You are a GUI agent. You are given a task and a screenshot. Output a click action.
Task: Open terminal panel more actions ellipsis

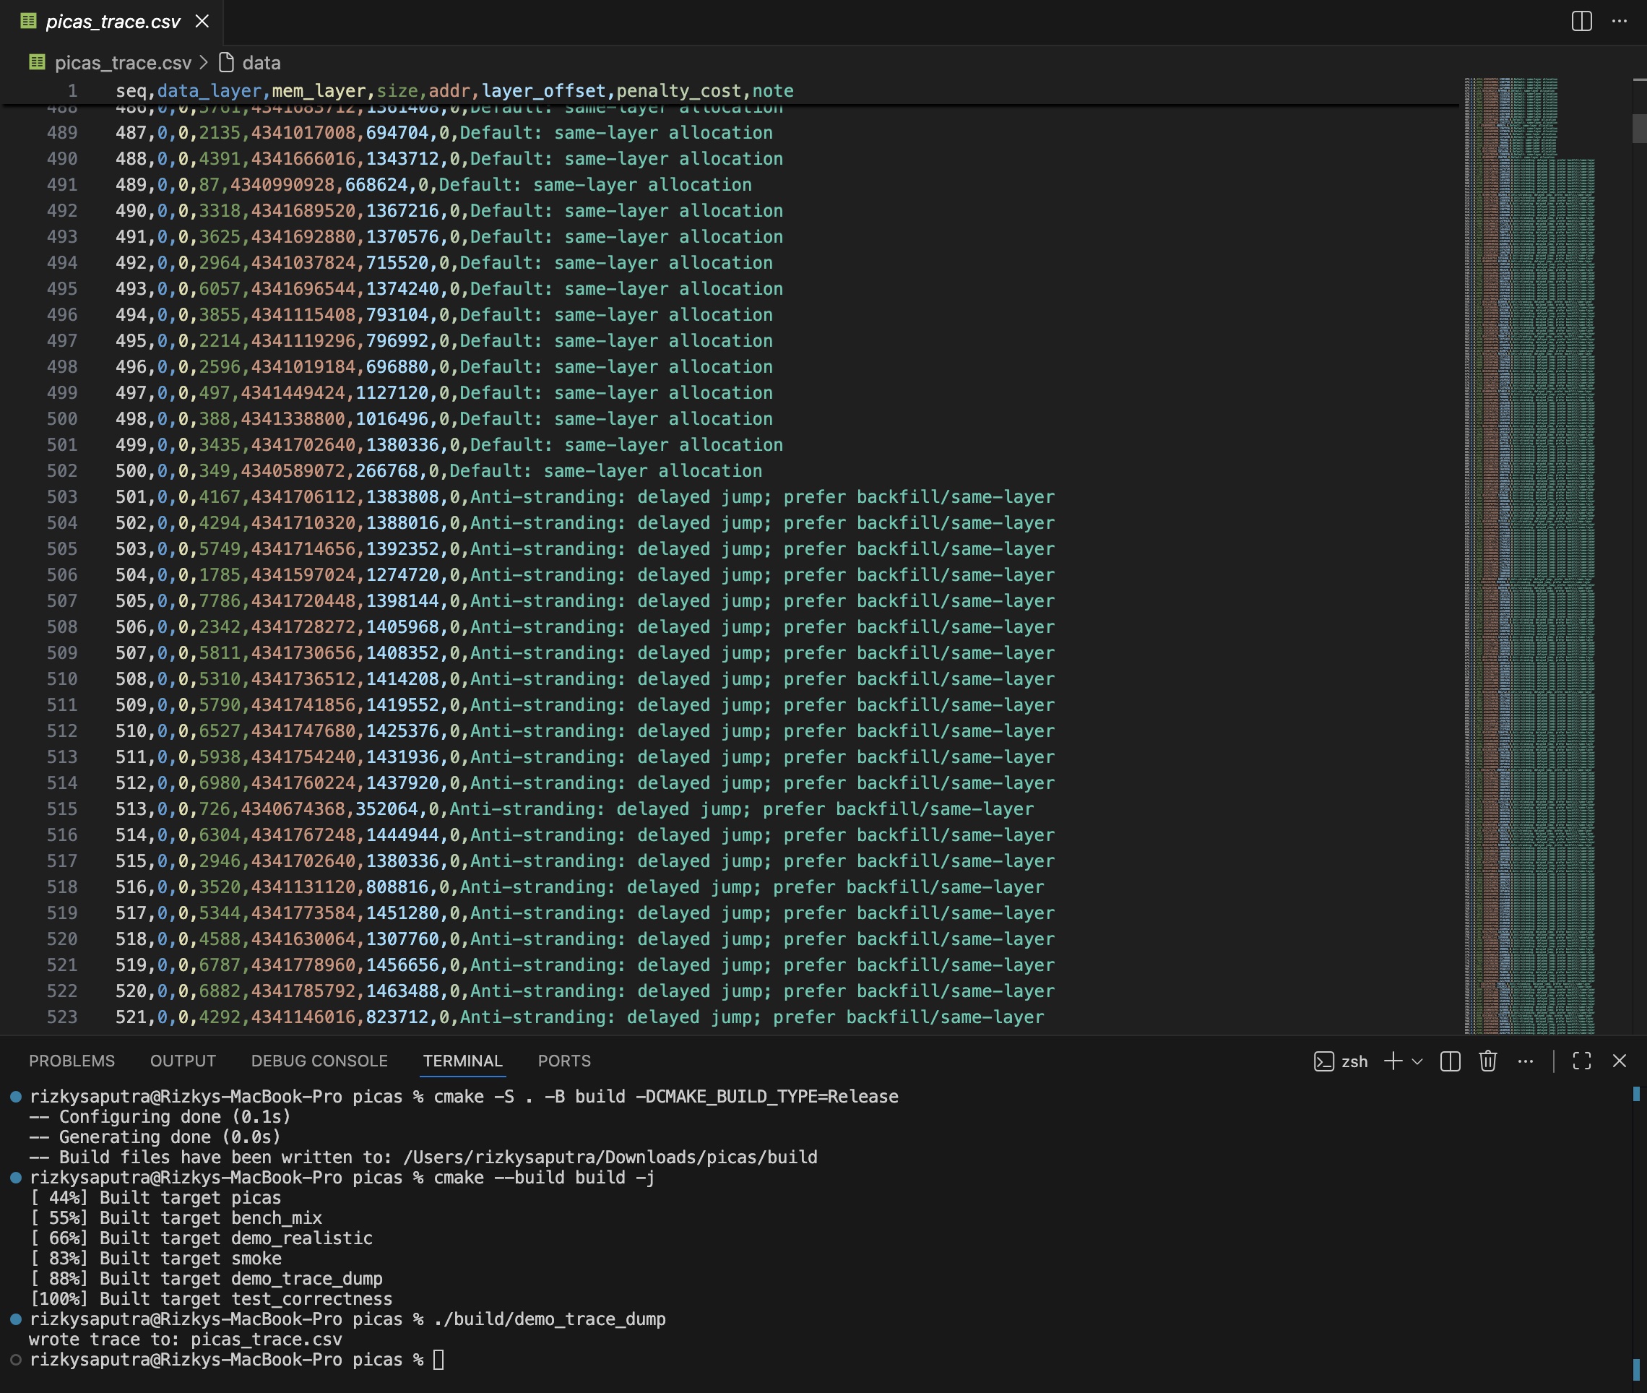point(1526,1061)
